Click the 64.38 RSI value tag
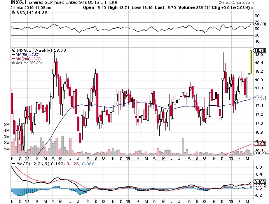 pos(260,24)
